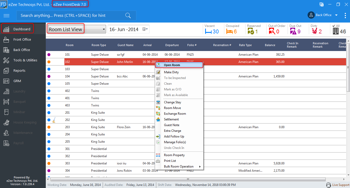Sort by the Room column header
350x188 pixels.
click(x=70, y=45)
